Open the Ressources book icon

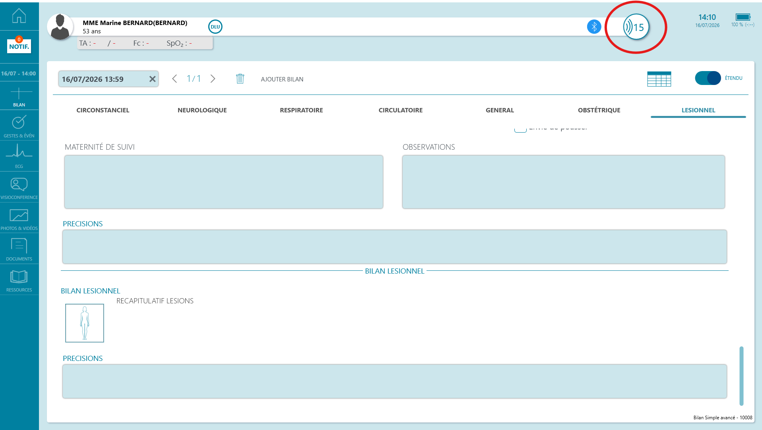click(19, 281)
